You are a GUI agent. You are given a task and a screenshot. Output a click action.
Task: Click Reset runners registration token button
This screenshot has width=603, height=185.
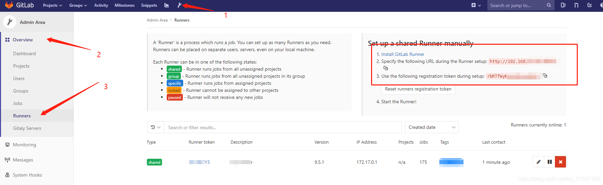pos(418,89)
